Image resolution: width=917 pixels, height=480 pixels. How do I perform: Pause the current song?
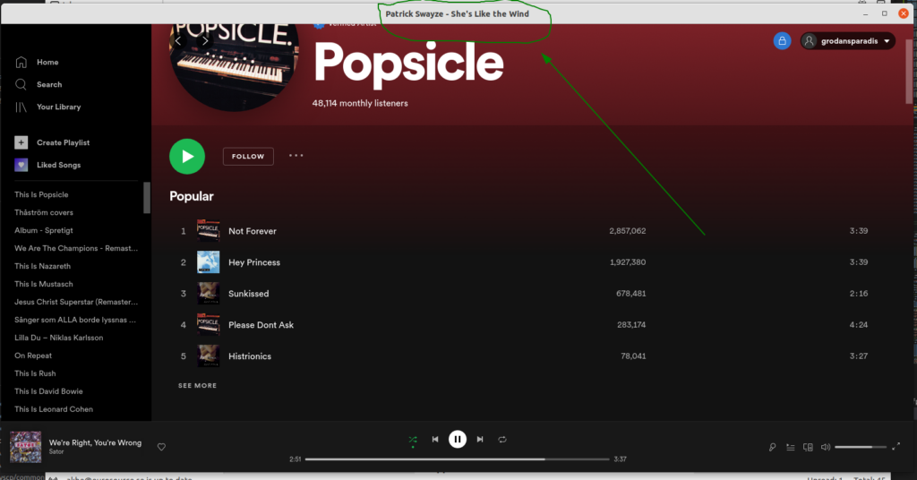point(458,439)
